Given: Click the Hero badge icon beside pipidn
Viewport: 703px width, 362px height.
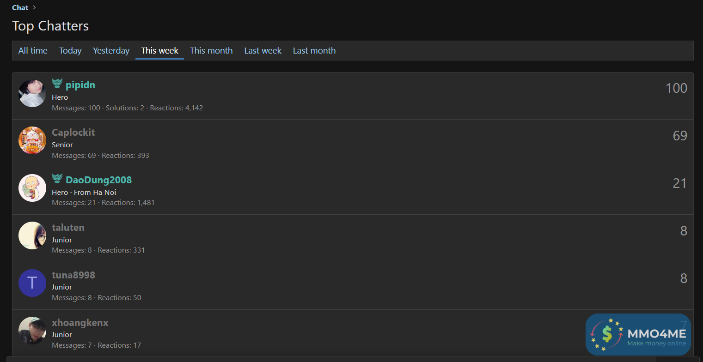Looking at the screenshot, I should coord(57,84).
